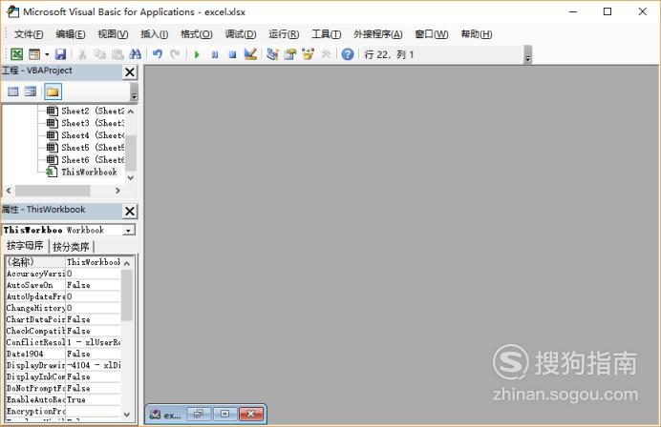Select ThisWorkbook in the project tree
This screenshot has width=661, height=427.
click(x=82, y=173)
